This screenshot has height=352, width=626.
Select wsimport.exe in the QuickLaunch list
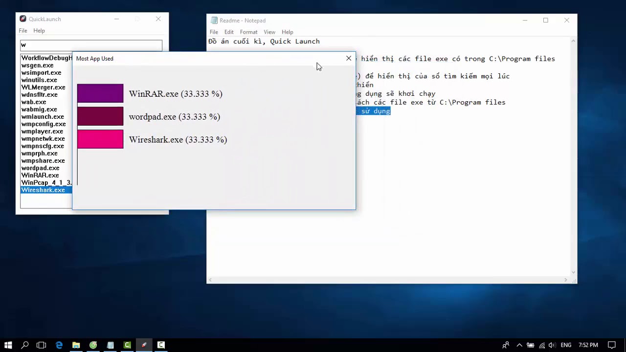coord(46,73)
